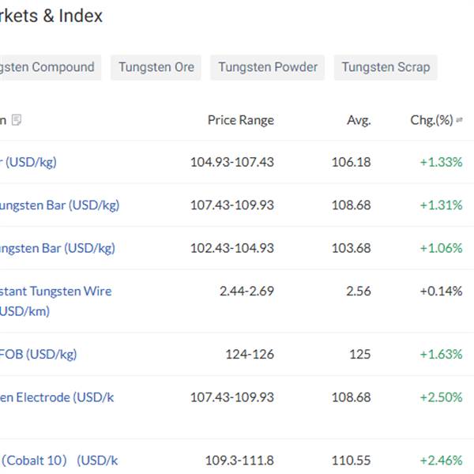Screen dimensions: 474x474
Task: Toggle the Chg.(%) swap arrows icon
Action: point(460,120)
